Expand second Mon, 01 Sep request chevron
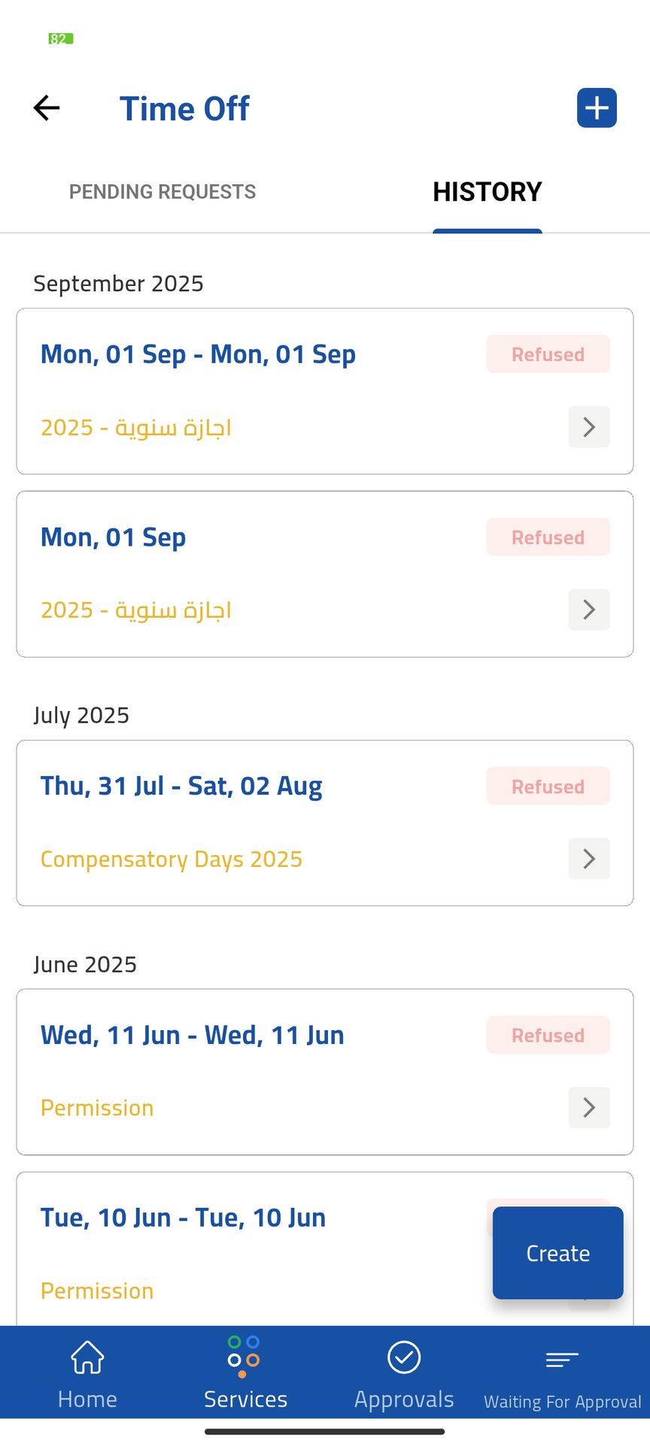 [x=589, y=610]
